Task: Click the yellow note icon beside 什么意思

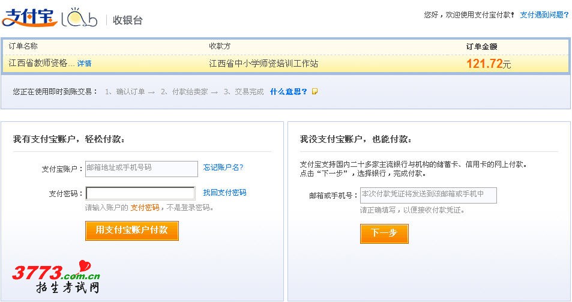Action: point(315,92)
